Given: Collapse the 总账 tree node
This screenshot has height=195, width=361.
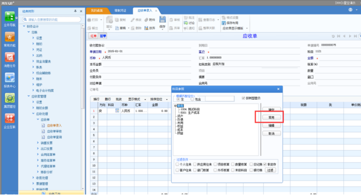Looking at the screenshot, I should click(x=29, y=32).
